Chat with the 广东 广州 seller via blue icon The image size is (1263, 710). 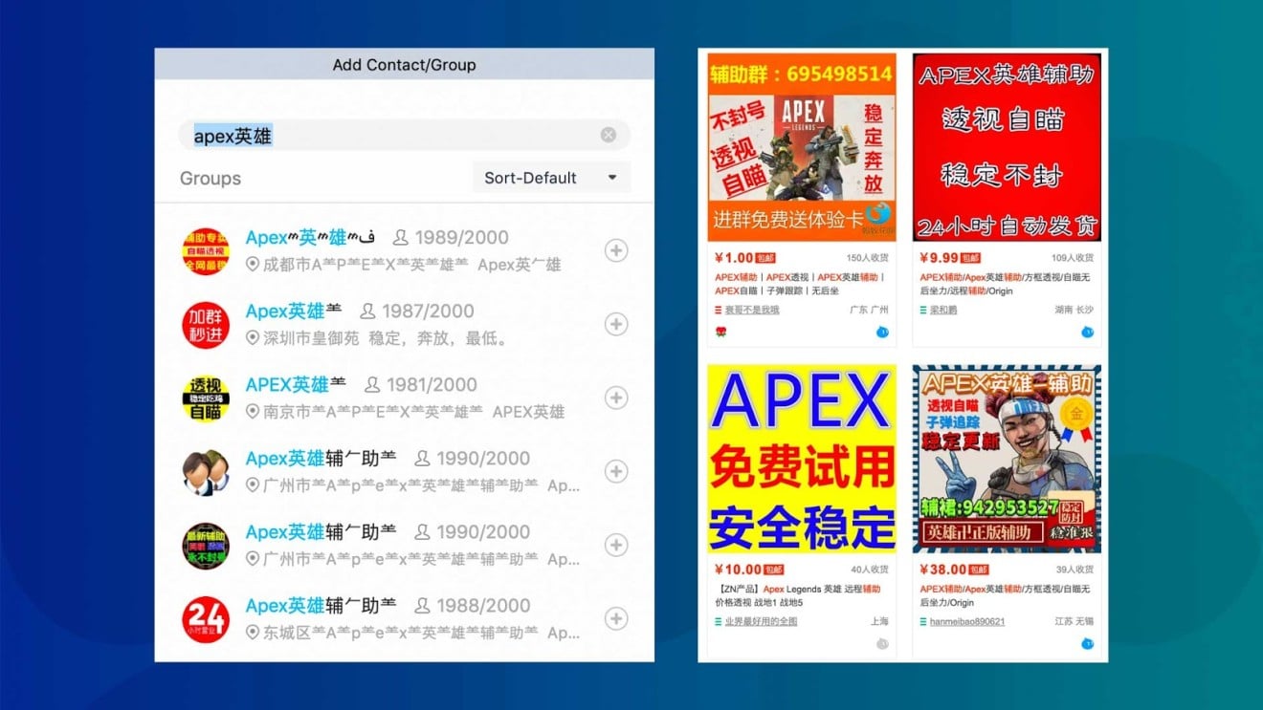883,332
